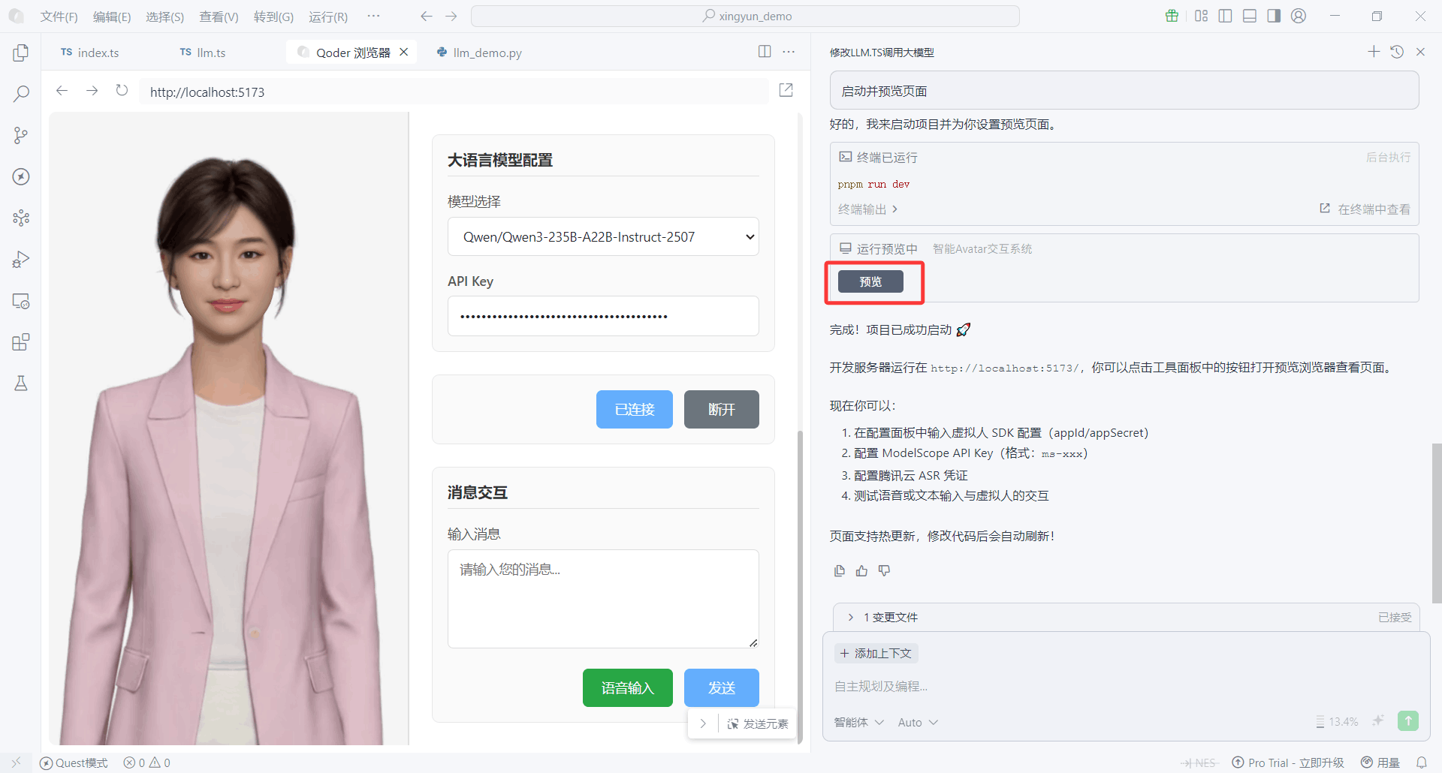This screenshot has width=1442, height=773.
Task: Open the 编辑(E) menu
Action: 112,17
